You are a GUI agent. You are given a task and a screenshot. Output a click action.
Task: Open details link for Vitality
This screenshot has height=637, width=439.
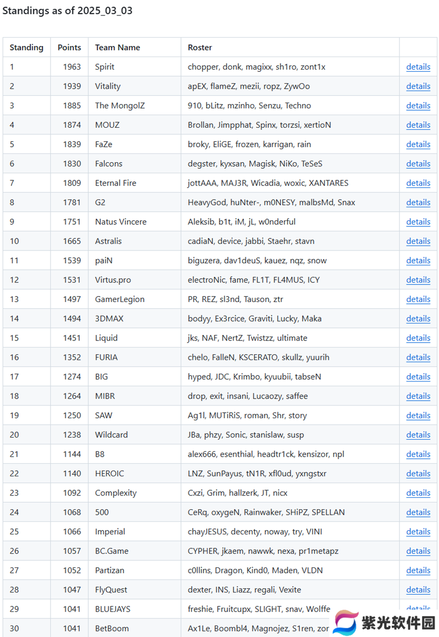418,86
